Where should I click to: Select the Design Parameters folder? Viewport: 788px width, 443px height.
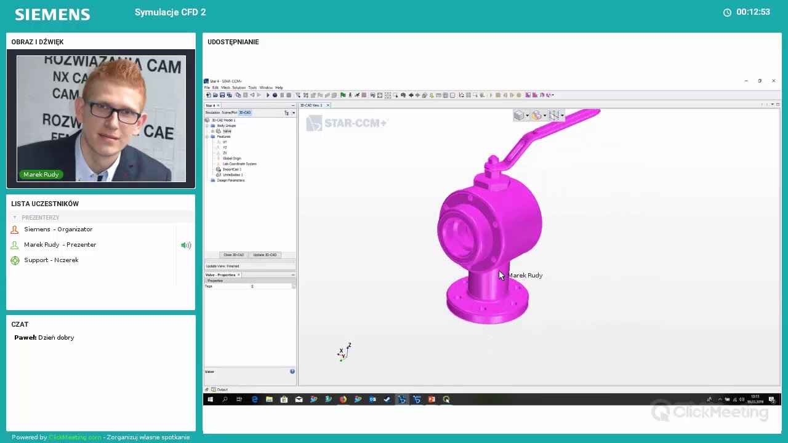pos(231,180)
